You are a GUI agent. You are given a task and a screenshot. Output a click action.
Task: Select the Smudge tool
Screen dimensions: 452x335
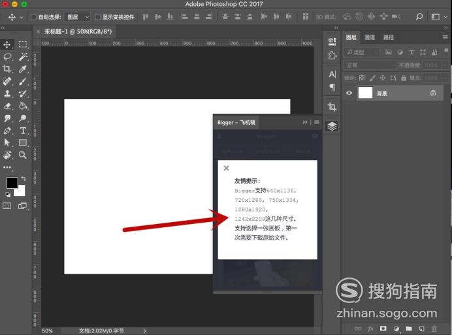click(7, 118)
